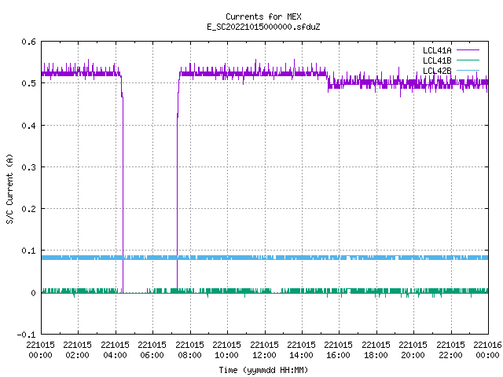Screen dimensions: 503x377
Task: Click the y-axis tick value 0.2
Action: pos(28,209)
